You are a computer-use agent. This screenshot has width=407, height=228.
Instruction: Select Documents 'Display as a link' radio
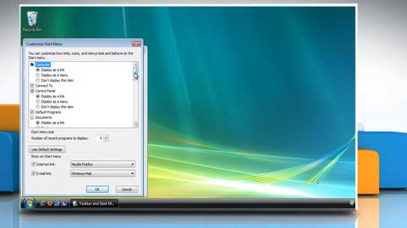pyautogui.click(x=38, y=123)
